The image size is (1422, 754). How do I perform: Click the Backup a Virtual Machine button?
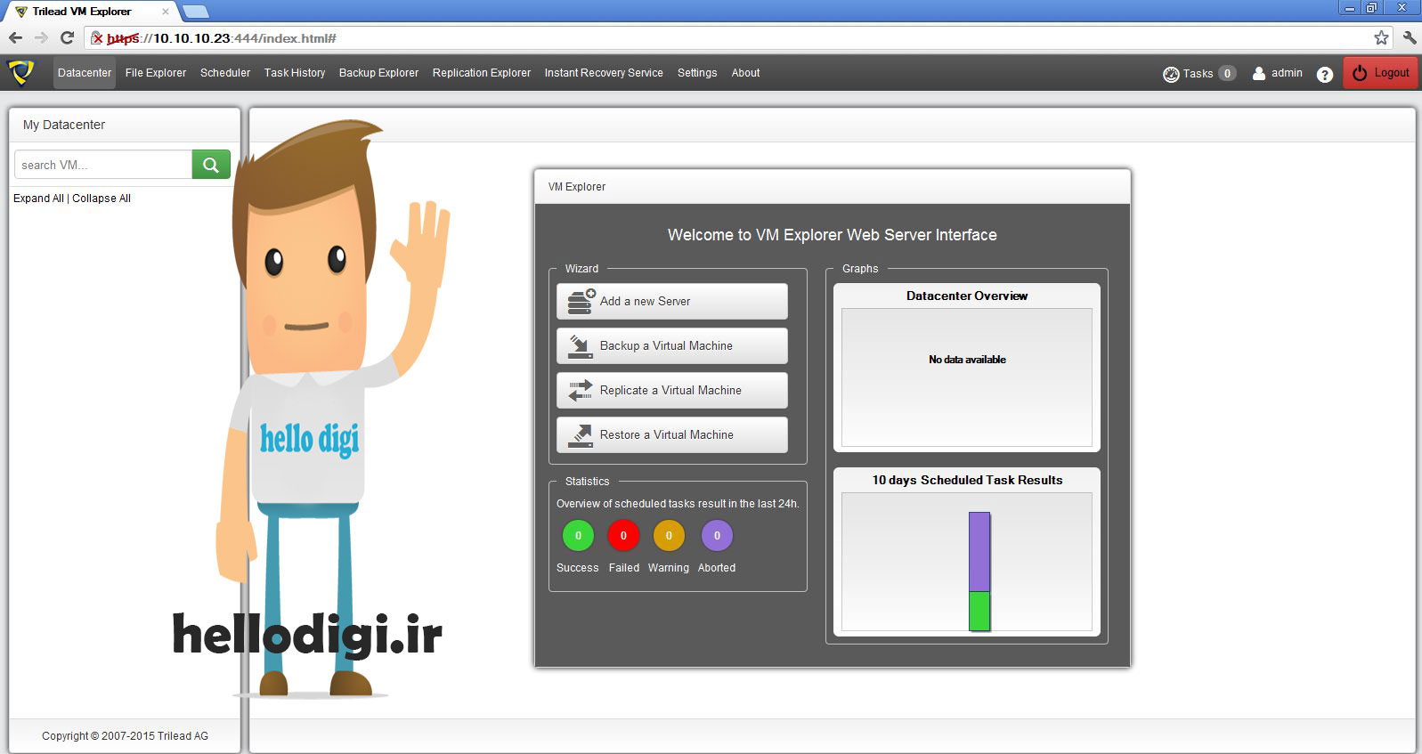[672, 346]
